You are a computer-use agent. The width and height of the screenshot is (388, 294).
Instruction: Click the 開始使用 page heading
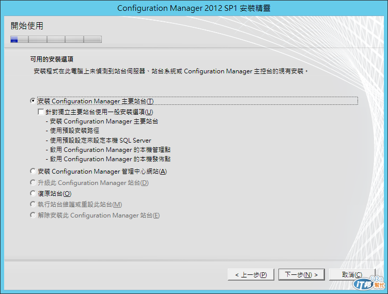coord(27,26)
